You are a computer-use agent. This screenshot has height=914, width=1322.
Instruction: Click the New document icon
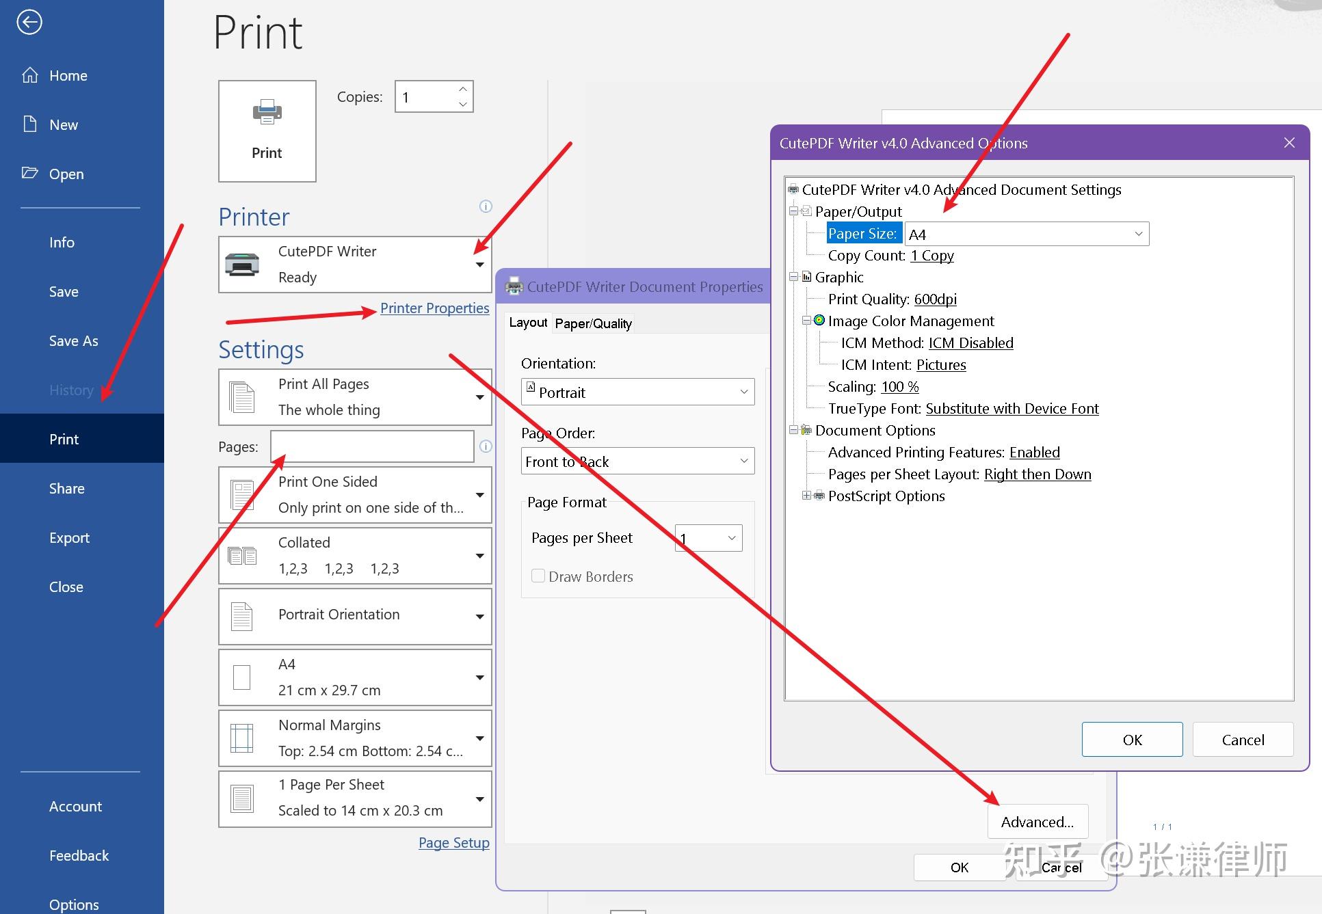(x=30, y=124)
